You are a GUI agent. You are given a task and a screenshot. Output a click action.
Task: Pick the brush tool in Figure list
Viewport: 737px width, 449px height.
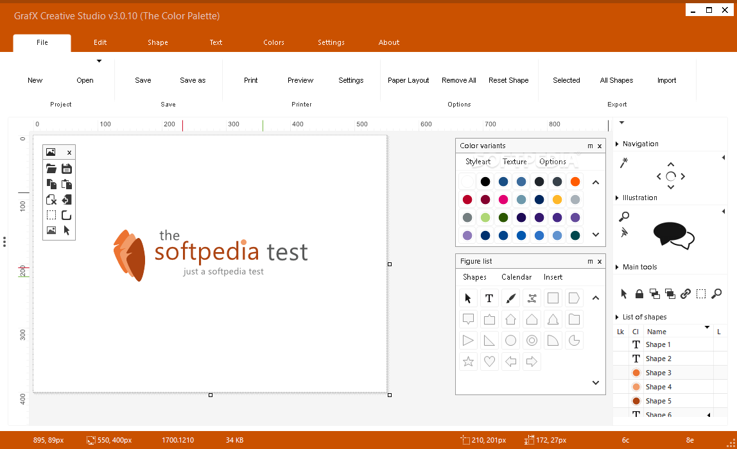tap(511, 298)
